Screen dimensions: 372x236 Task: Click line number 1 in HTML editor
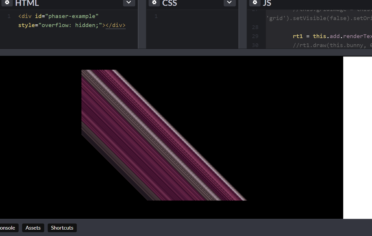pyautogui.click(x=9, y=16)
